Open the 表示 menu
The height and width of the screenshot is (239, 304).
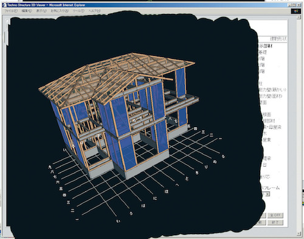(x=41, y=11)
